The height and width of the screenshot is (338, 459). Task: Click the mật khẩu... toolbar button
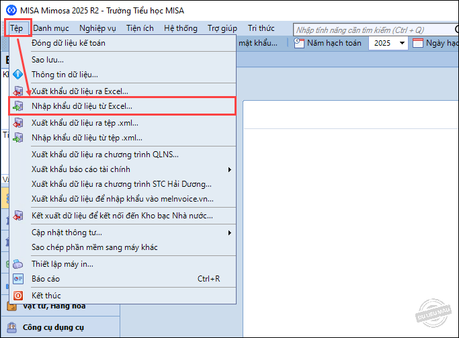coord(258,43)
